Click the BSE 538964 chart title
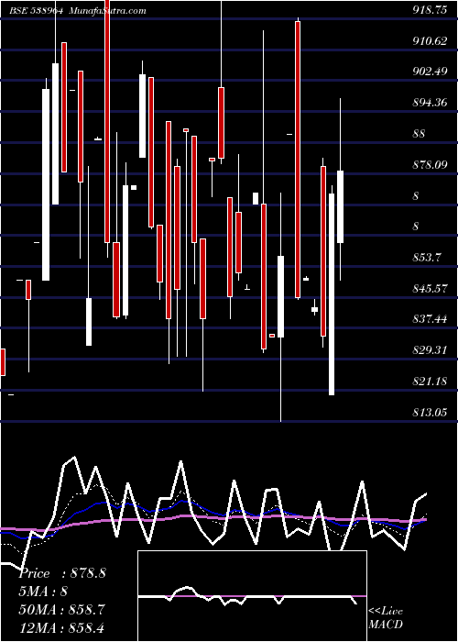The image size is (458, 642). click(36, 11)
